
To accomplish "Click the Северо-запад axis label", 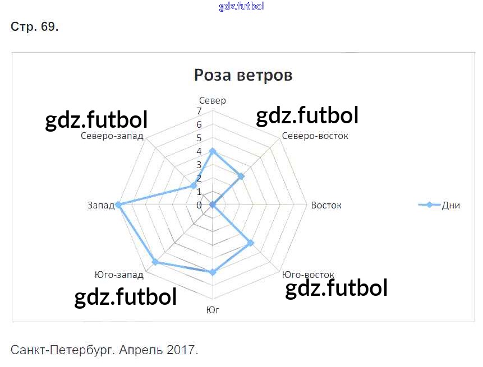I will [112, 136].
